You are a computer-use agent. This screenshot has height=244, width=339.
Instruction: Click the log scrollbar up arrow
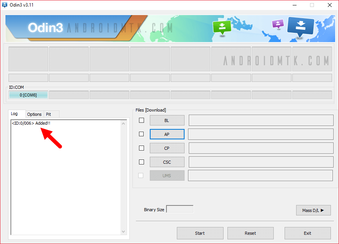(x=124, y=124)
